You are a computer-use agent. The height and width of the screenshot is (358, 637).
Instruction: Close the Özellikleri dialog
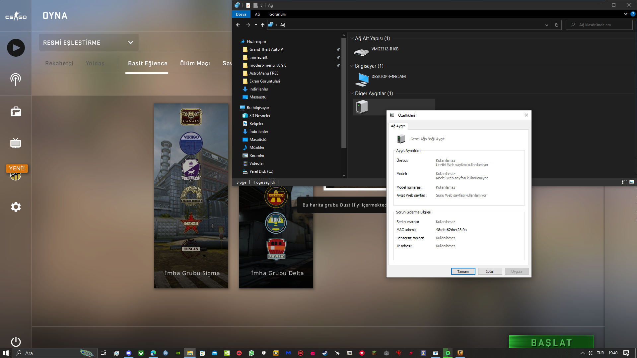tap(526, 115)
